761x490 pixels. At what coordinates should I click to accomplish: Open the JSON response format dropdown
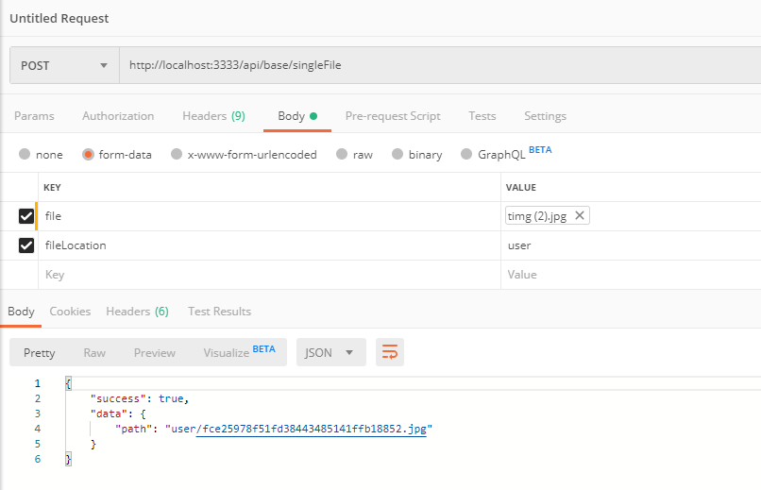[x=331, y=352]
